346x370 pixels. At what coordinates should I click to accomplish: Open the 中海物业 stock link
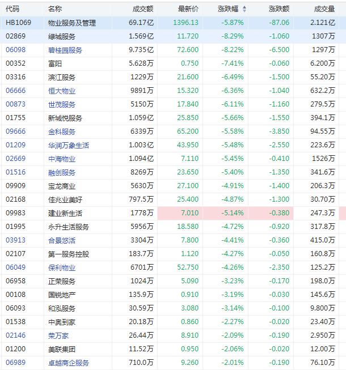62,159
